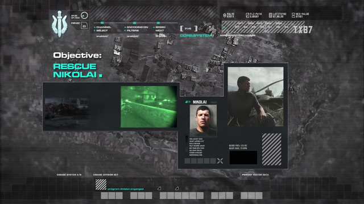The image size is (364, 204).
Task: Click the LATITUDE readout icon
Action: 271,15
